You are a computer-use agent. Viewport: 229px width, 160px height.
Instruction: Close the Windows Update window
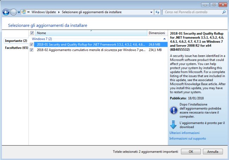click(223, 5)
